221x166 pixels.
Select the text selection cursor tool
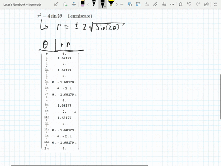click(57, 4)
